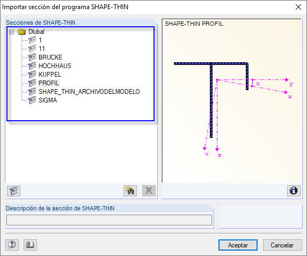Click the Cancelar button

click(282, 245)
